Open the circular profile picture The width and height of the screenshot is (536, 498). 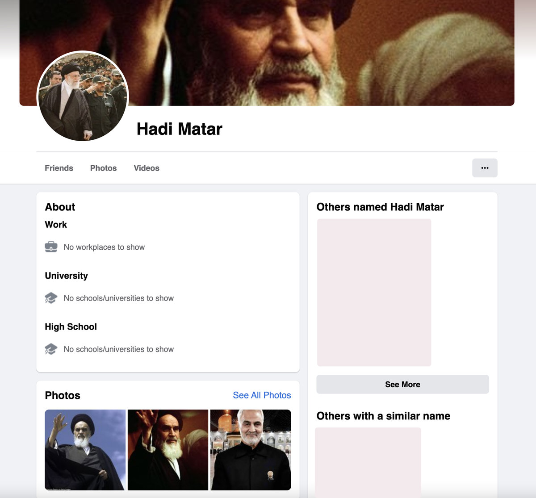coord(83,96)
